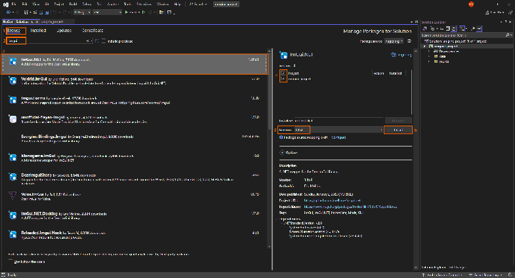Tick the Do not show this again checkbox

click(10, 262)
